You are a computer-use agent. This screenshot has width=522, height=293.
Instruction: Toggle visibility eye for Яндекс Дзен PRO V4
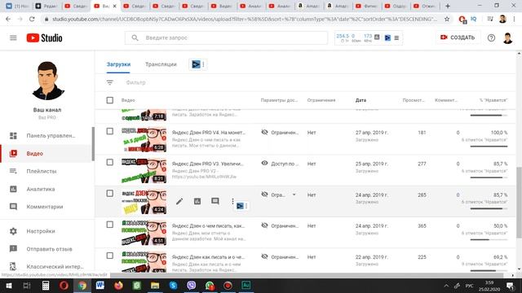point(264,132)
